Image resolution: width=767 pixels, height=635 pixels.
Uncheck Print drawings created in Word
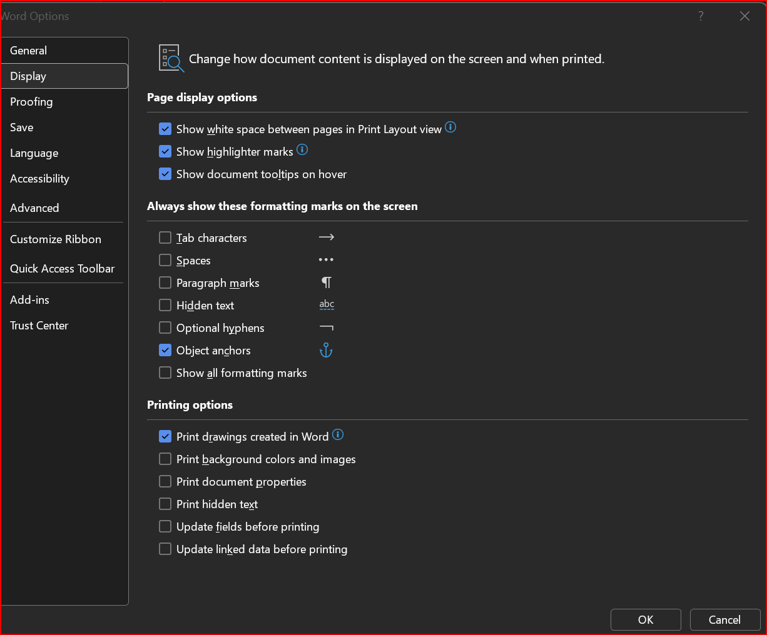click(165, 436)
